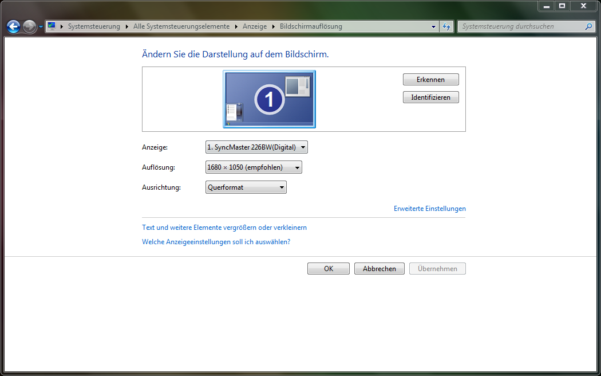The height and width of the screenshot is (376, 601).
Task: Expand arrow after Alle Systemsteuerungselemente breadcrumb
Action: 236,26
